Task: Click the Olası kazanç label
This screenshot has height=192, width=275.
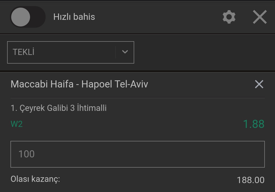Action: (x=35, y=179)
